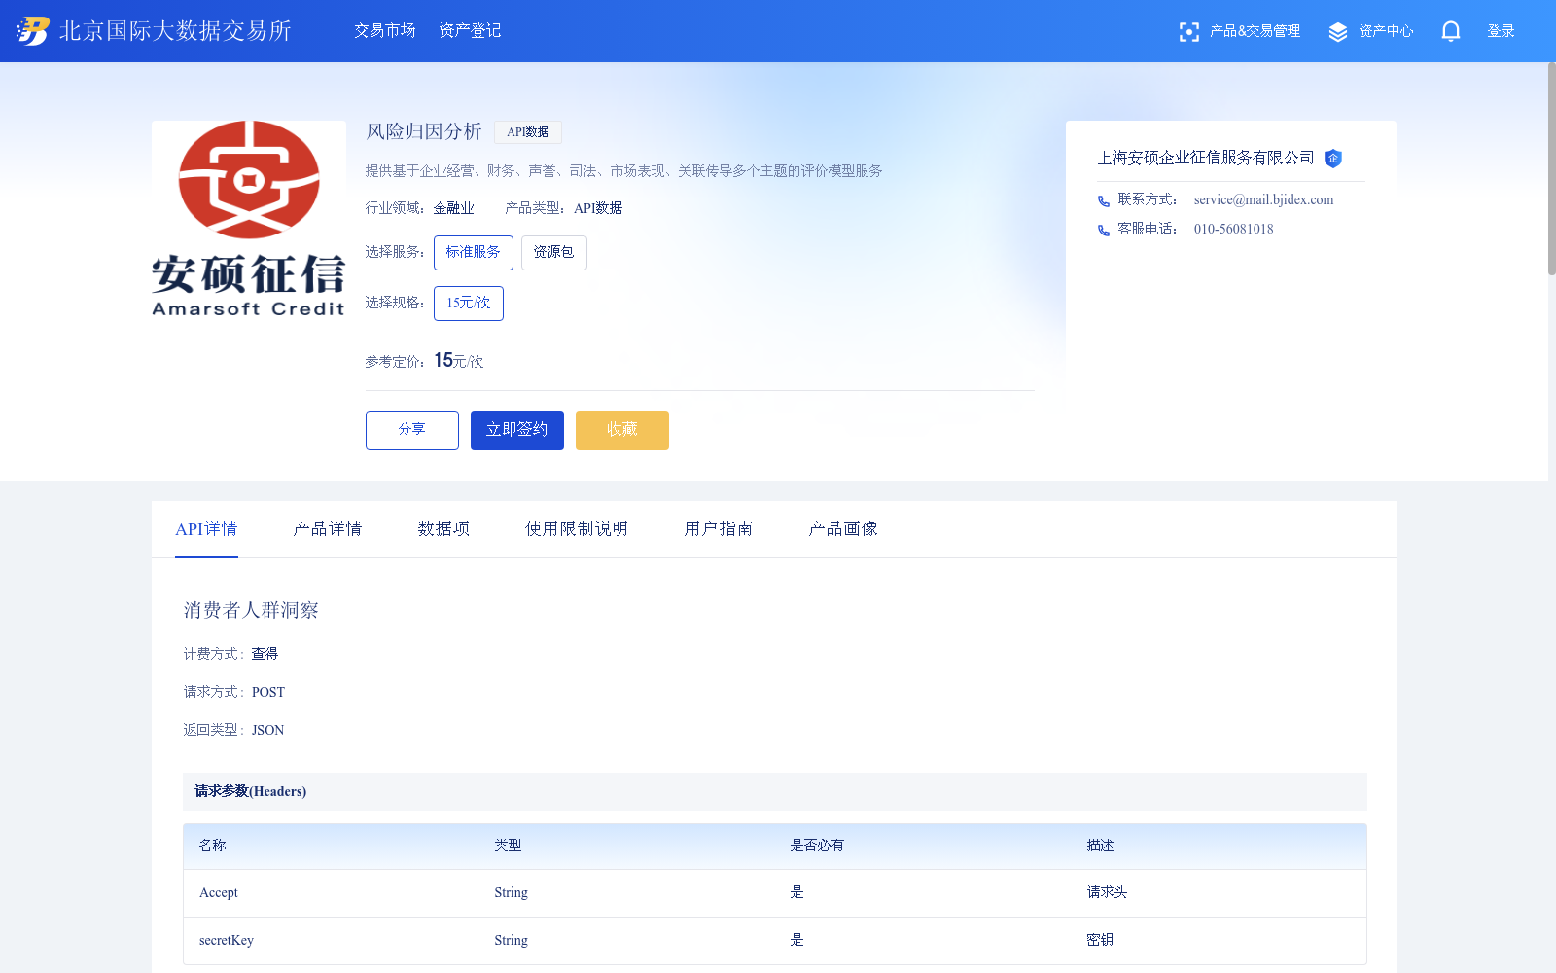
Task: Click the page vertical scrollbar
Action: 1552,169
